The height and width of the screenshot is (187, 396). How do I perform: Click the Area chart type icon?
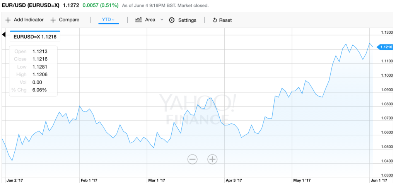click(138, 20)
